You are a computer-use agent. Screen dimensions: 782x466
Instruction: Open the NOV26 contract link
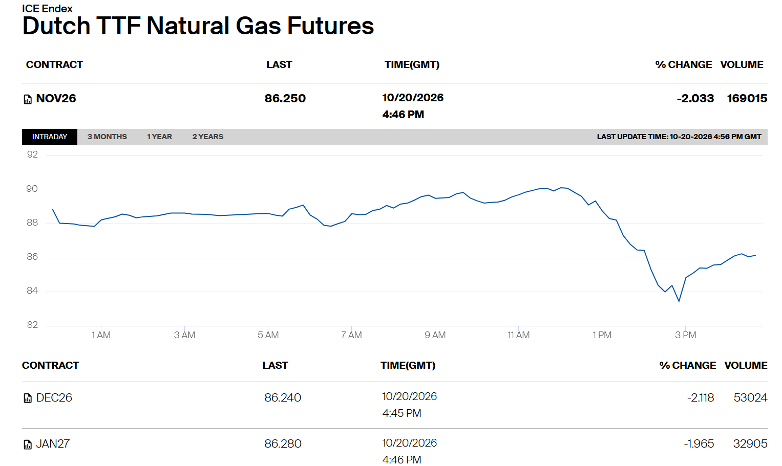tap(56, 98)
